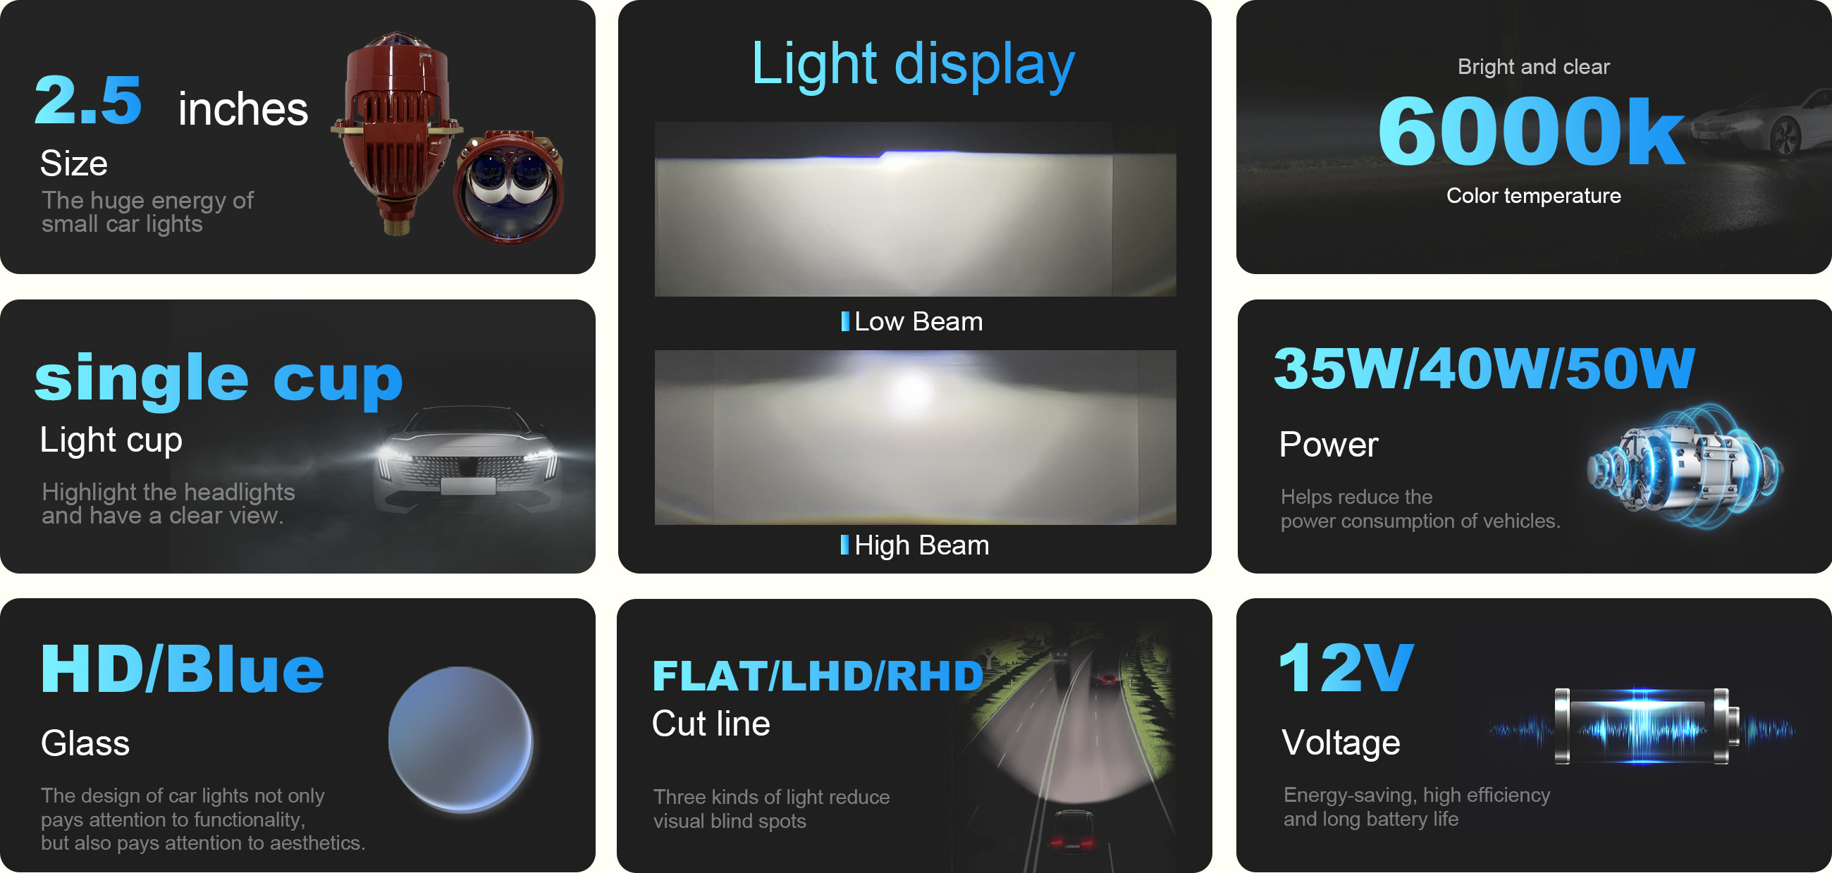Open the Low Beam light pattern photo

(915, 209)
